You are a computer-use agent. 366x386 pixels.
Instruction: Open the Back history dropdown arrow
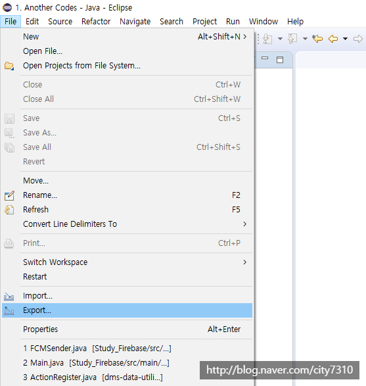tap(346, 39)
